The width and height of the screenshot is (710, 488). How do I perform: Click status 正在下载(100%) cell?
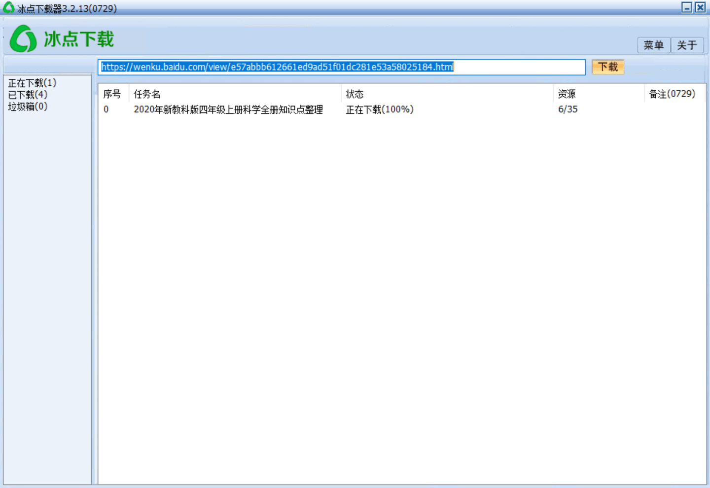380,109
